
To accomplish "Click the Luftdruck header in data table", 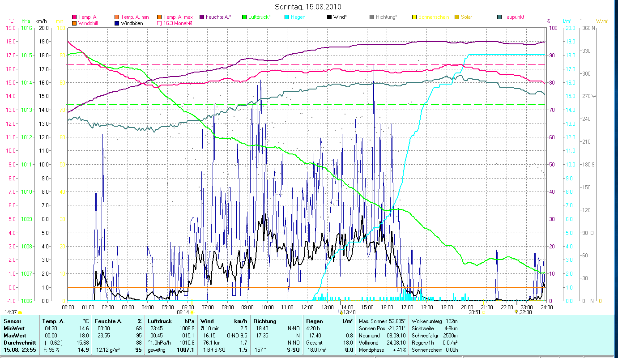I will pyautogui.click(x=159, y=321).
